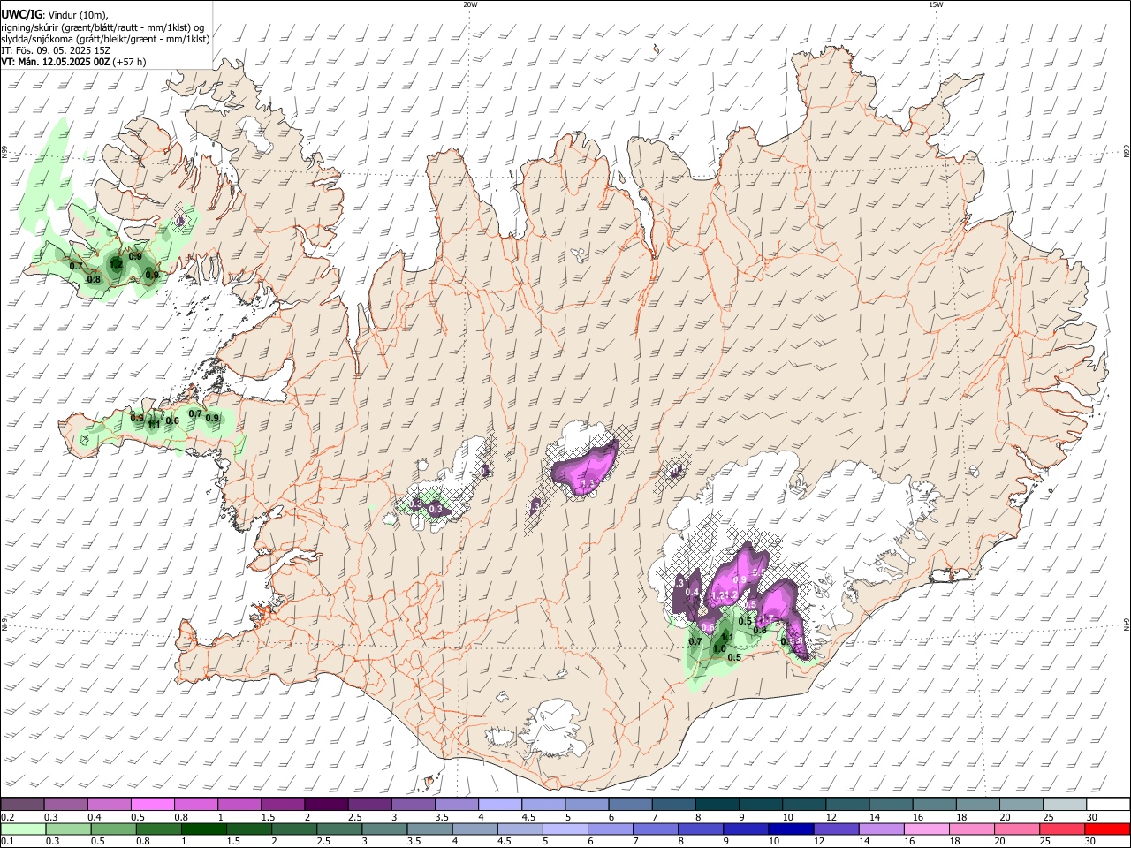Select the '0.1' label in the rain legend
Viewport: 1131px width, 848px height.
(7, 842)
